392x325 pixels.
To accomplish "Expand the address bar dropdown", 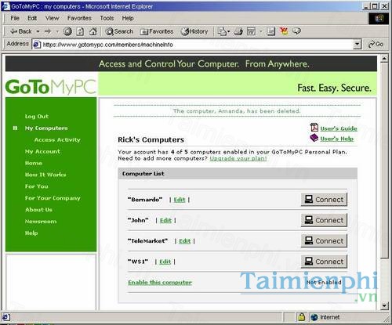I will coord(357,45).
